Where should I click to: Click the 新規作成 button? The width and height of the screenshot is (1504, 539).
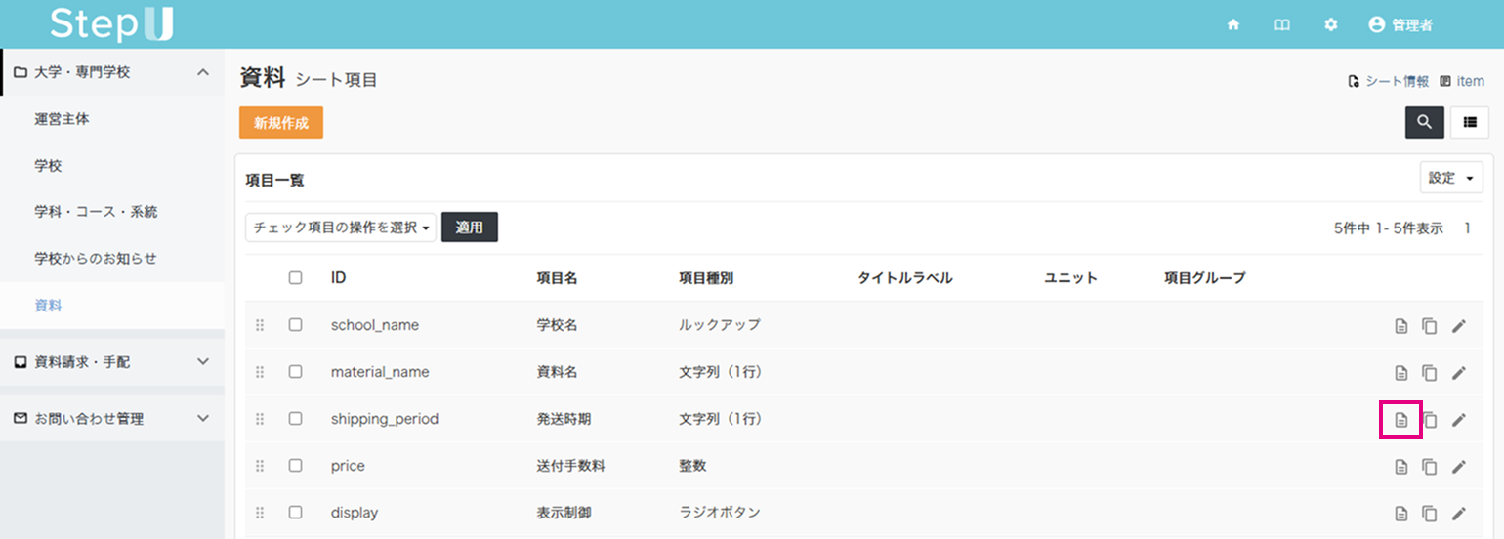(281, 123)
